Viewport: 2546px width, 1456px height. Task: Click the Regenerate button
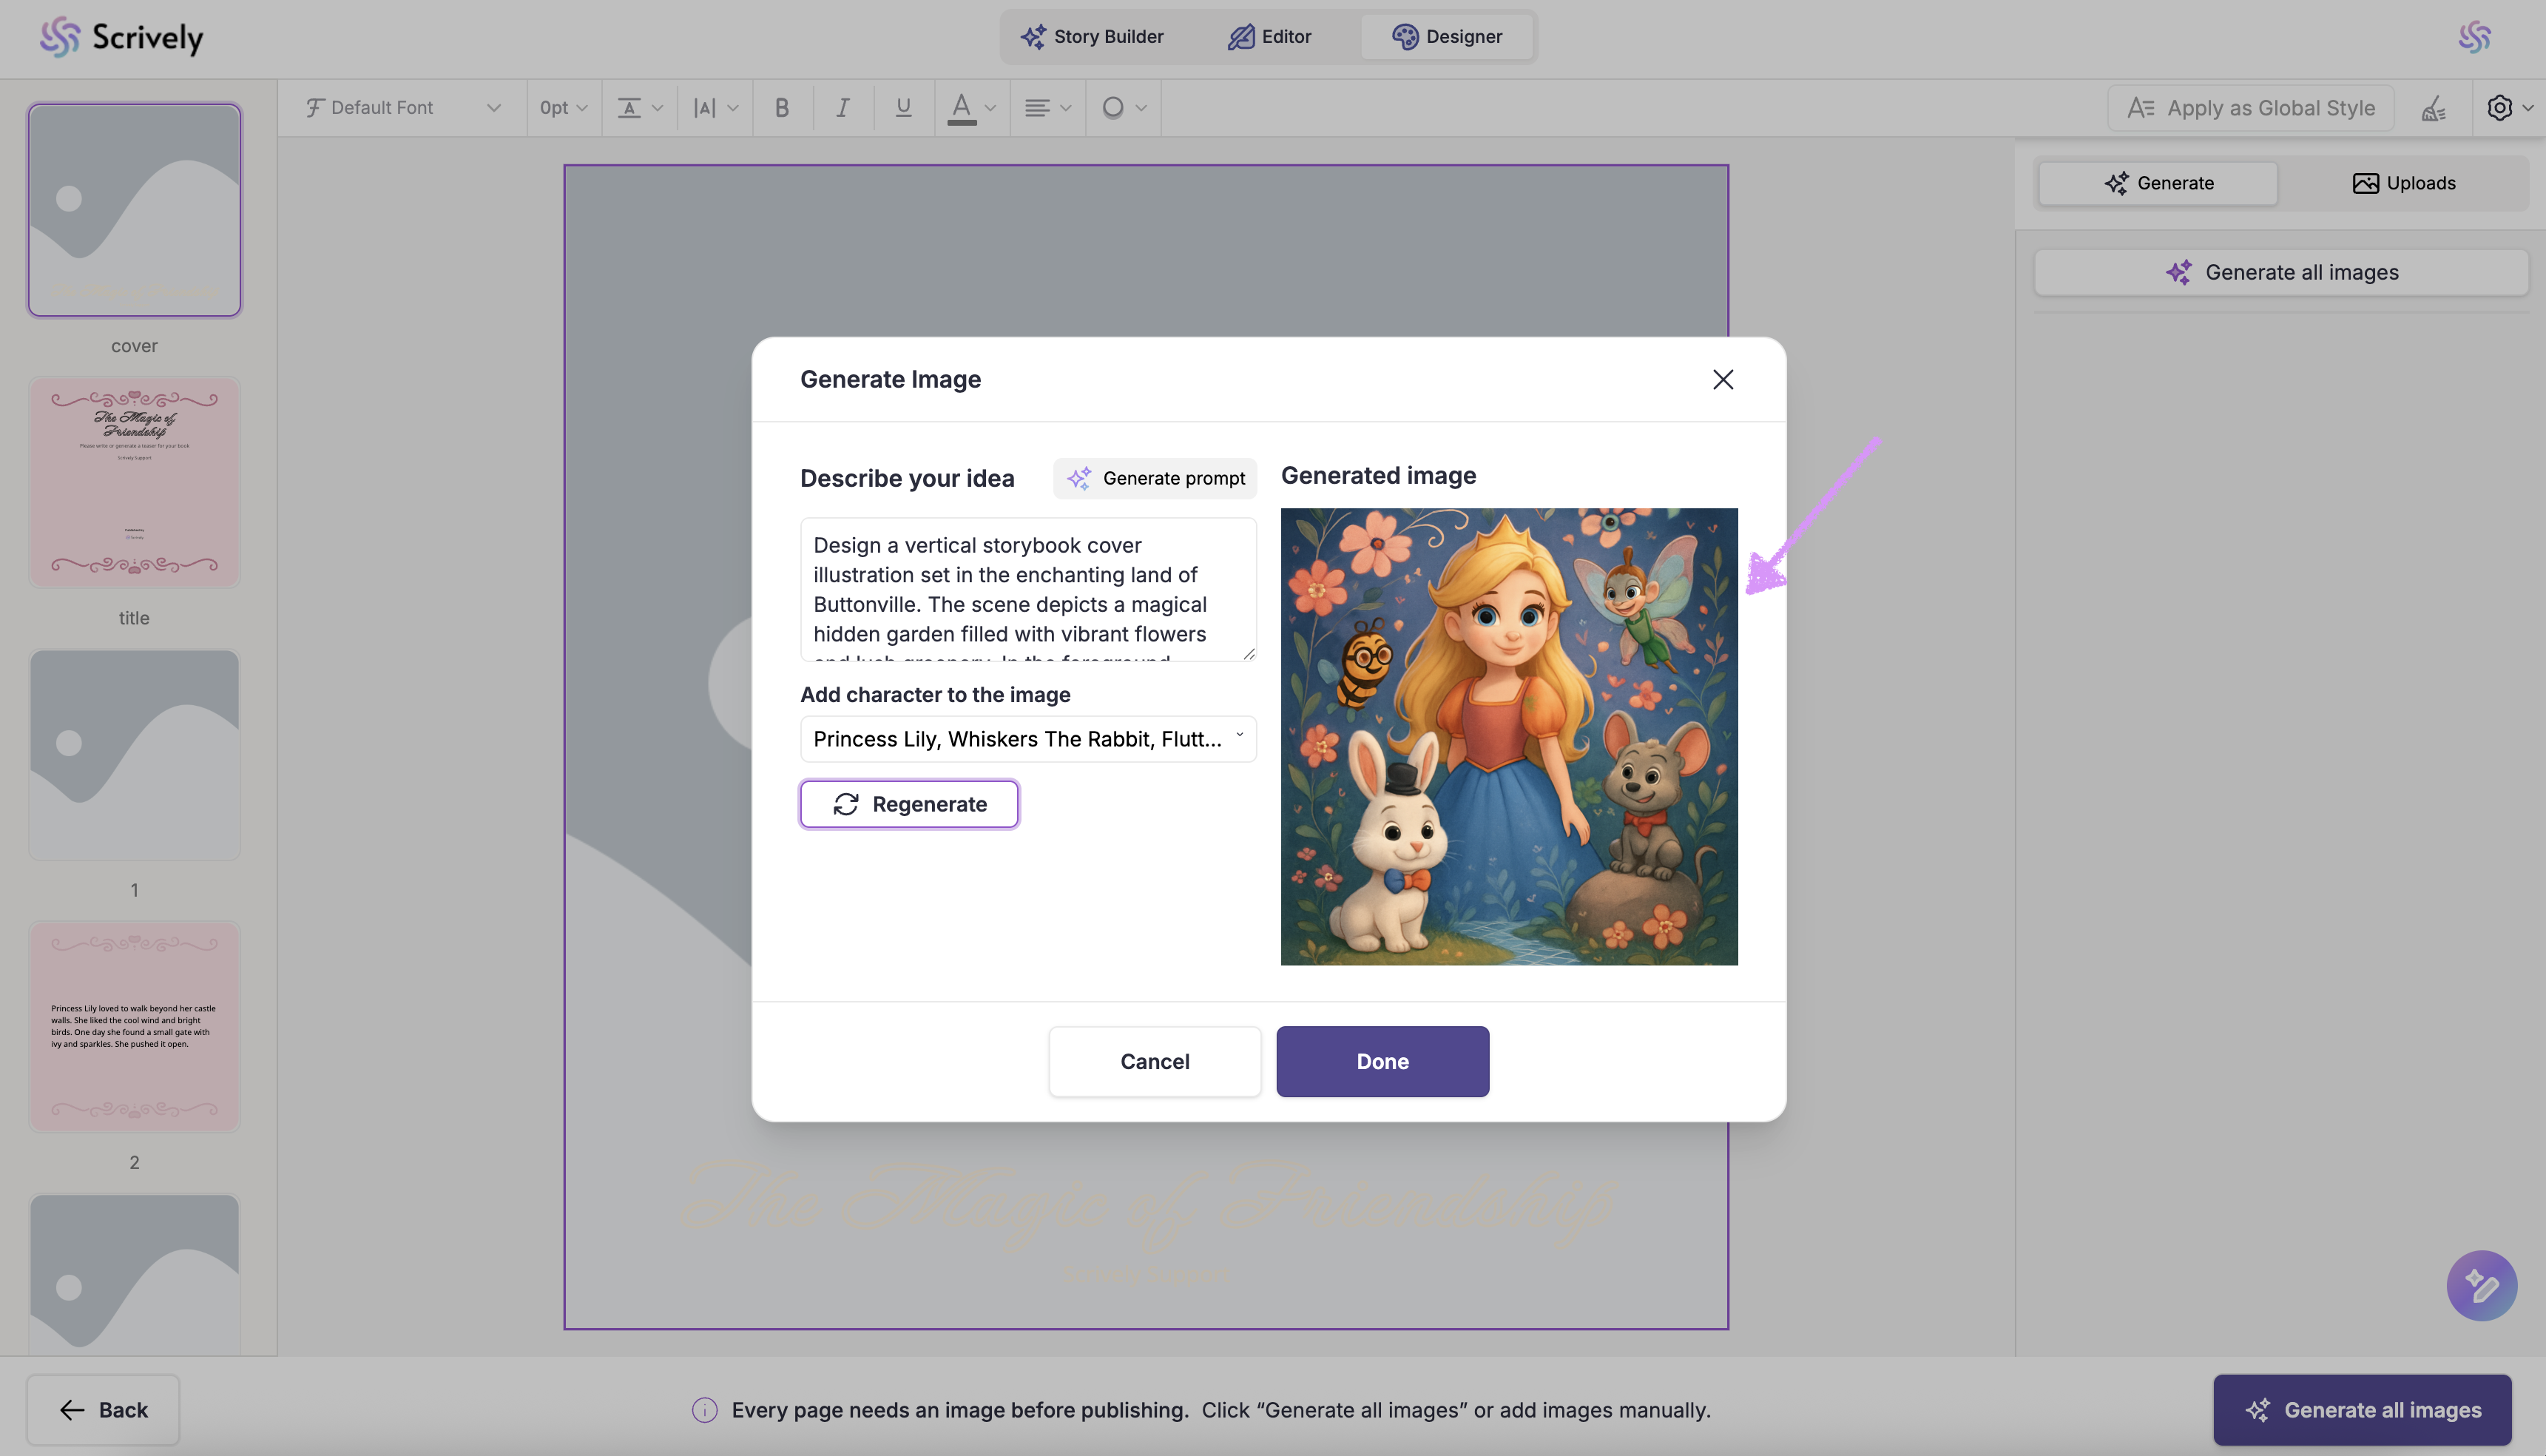coord(908,804)
